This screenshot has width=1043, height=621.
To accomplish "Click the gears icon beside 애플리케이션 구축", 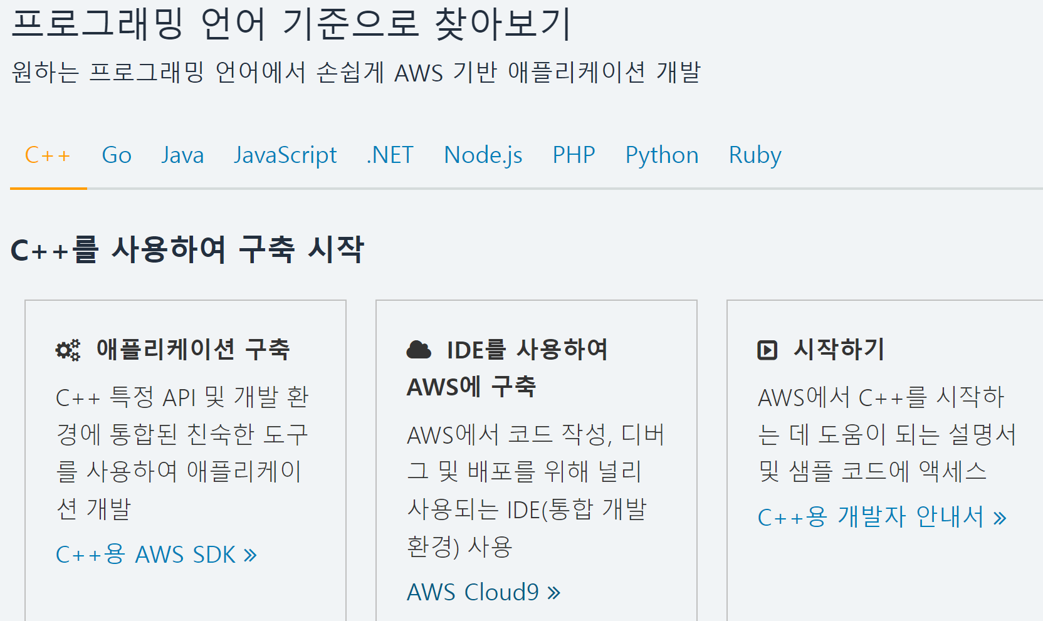I will (68, 350).
